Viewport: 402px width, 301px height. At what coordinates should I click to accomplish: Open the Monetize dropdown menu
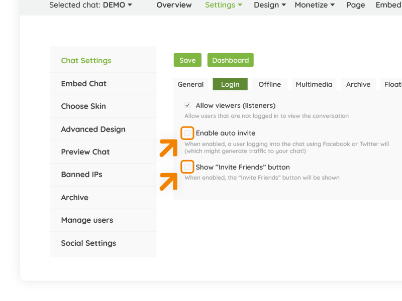315,5
